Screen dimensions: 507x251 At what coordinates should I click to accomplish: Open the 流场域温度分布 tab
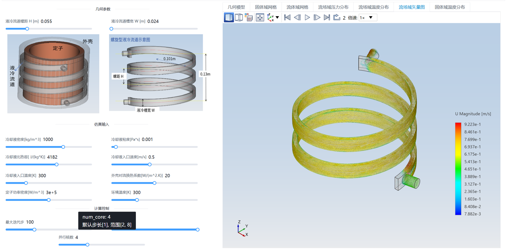pyautogui.click(x=374, y=7)
